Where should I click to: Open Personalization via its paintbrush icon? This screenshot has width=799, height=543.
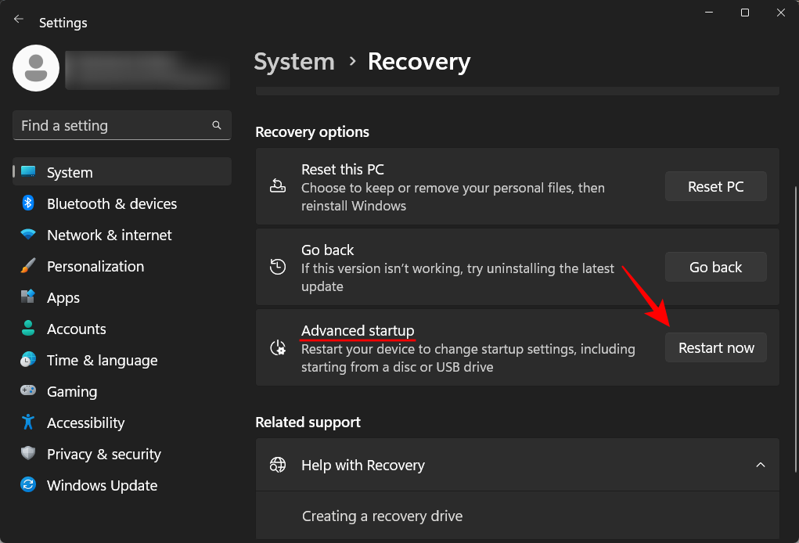pos(27,266)
